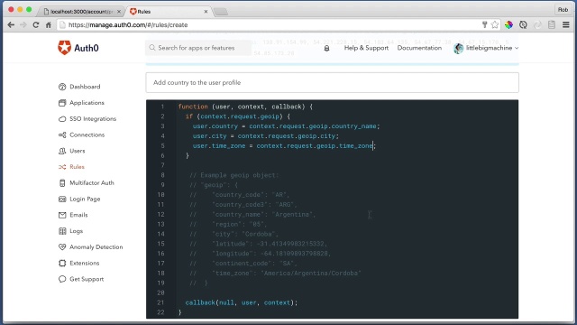Screen dimensions: 577x325
Task: Click the Rules shuffle icon
Action: click(x=62, y=167)
